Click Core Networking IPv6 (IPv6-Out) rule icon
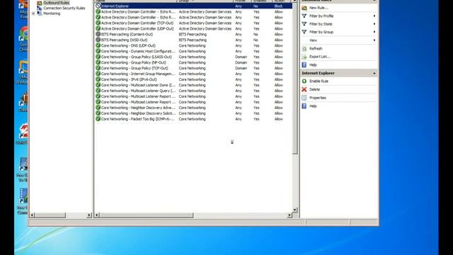The width and height of the screenshot is (453, 255). (x=98, y=79)
